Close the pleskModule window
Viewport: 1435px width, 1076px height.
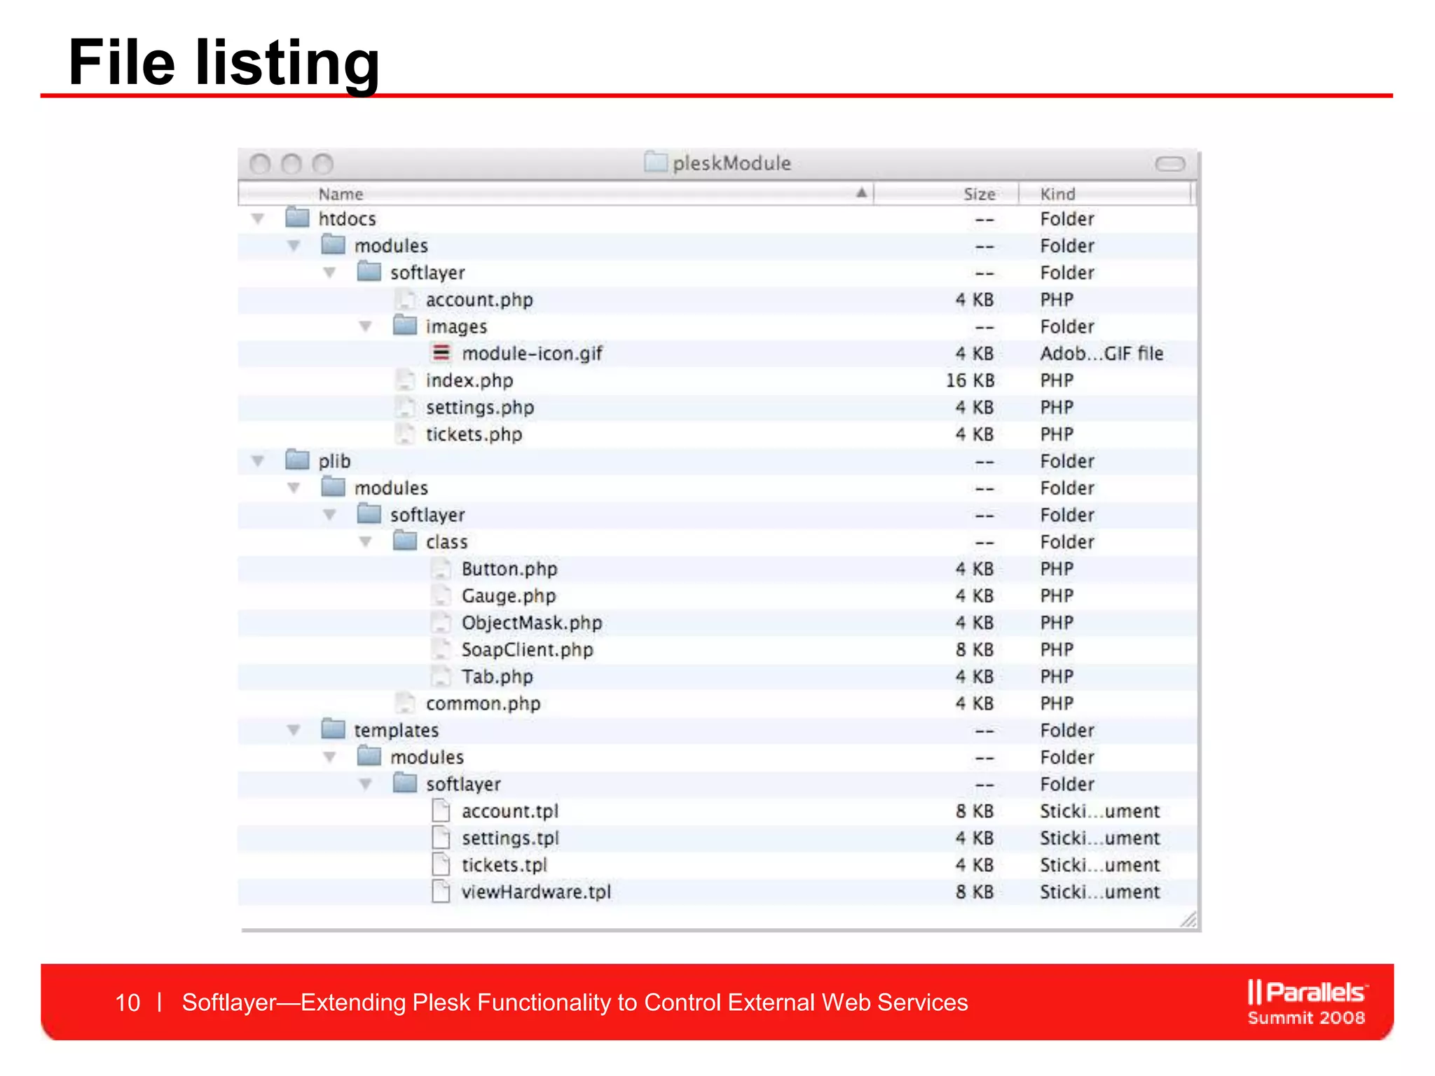pyautogui.click(x=260, y=164)
